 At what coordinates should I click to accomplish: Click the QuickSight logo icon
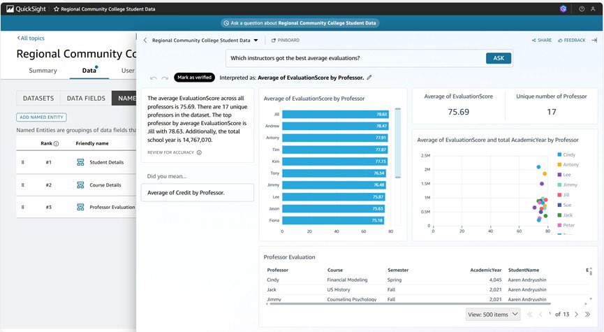pos(10,9)
